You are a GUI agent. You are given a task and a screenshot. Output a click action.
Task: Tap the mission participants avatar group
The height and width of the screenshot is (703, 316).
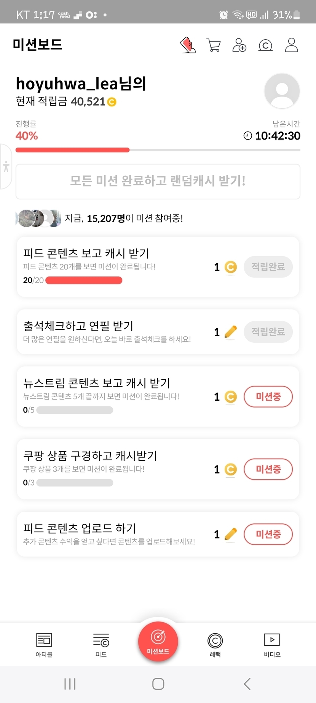point(38,218)
